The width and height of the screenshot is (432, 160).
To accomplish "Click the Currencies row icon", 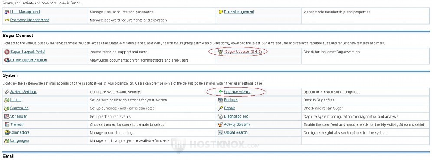I will [x=7, y=108].
